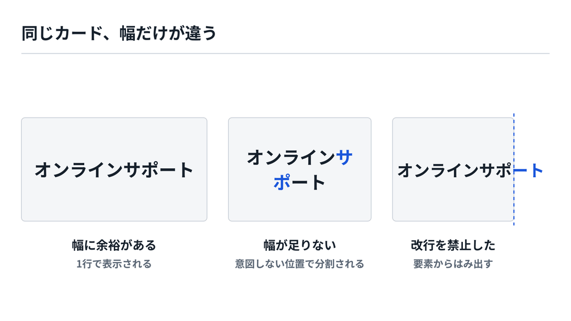
Task: Click the caption 幅が足りない
Action: pos(299,245)
